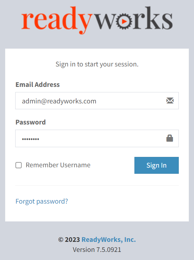The width and height of the screenshot is (194, 260).
Task: Tick the Remember Username checkbox
Action: pos(18,165)
